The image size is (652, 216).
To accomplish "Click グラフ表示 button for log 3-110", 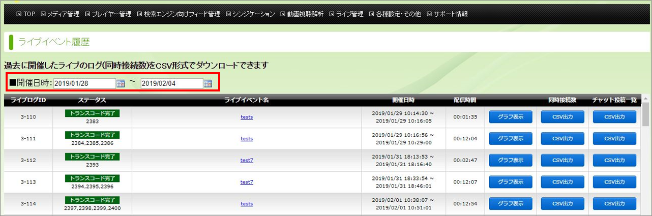I will tap(511, 117).
